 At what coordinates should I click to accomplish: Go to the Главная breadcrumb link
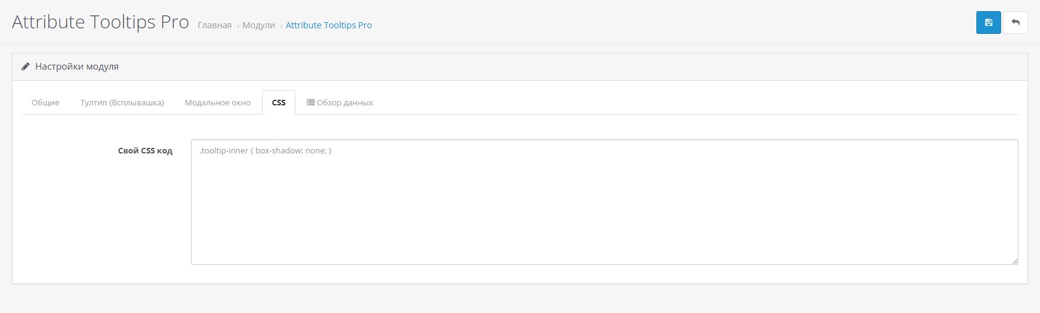[x=214, y=25]
